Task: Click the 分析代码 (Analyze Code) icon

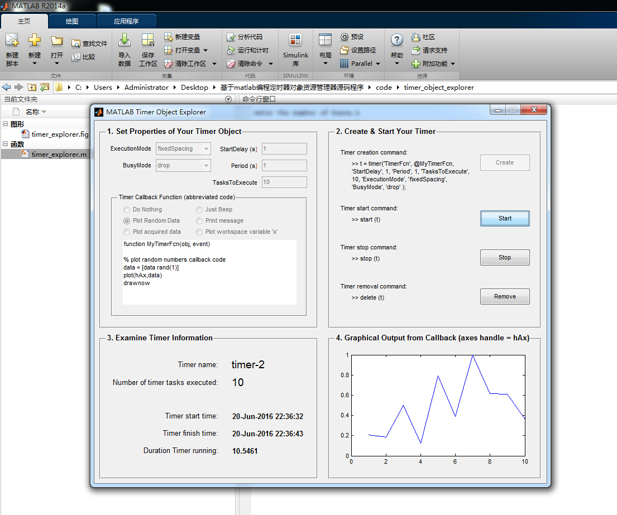Action: (x=231, y=37)
